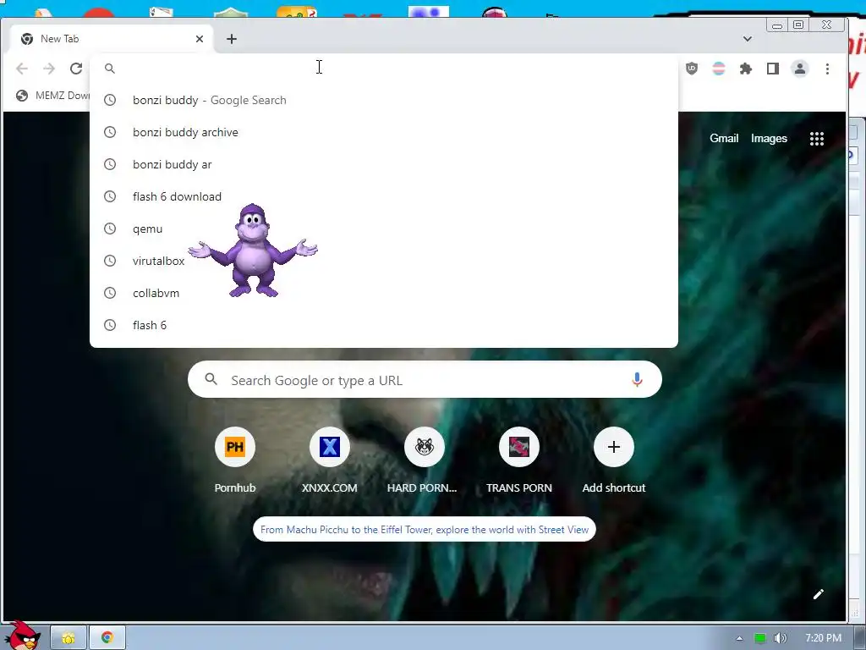
Task: Click the clock icon beside 'qemu'
Action: [x=110, y=229]
